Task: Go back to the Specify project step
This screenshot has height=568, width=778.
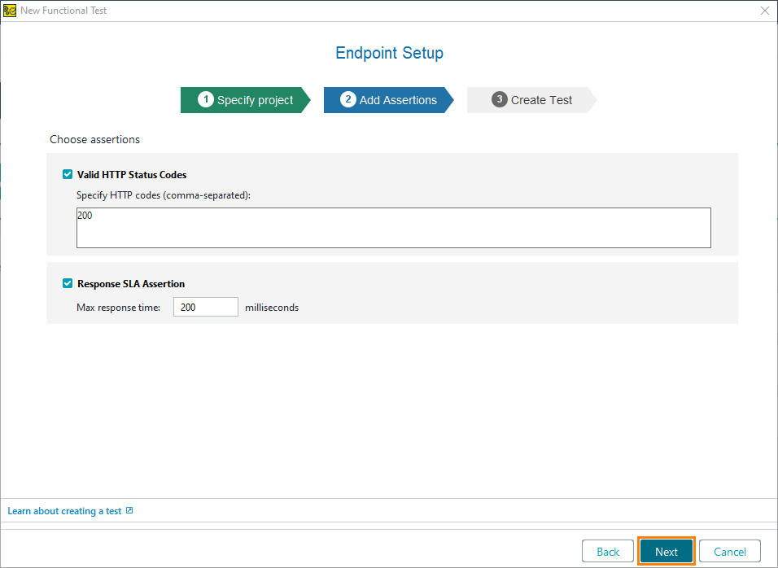Action: coord(244,99)
